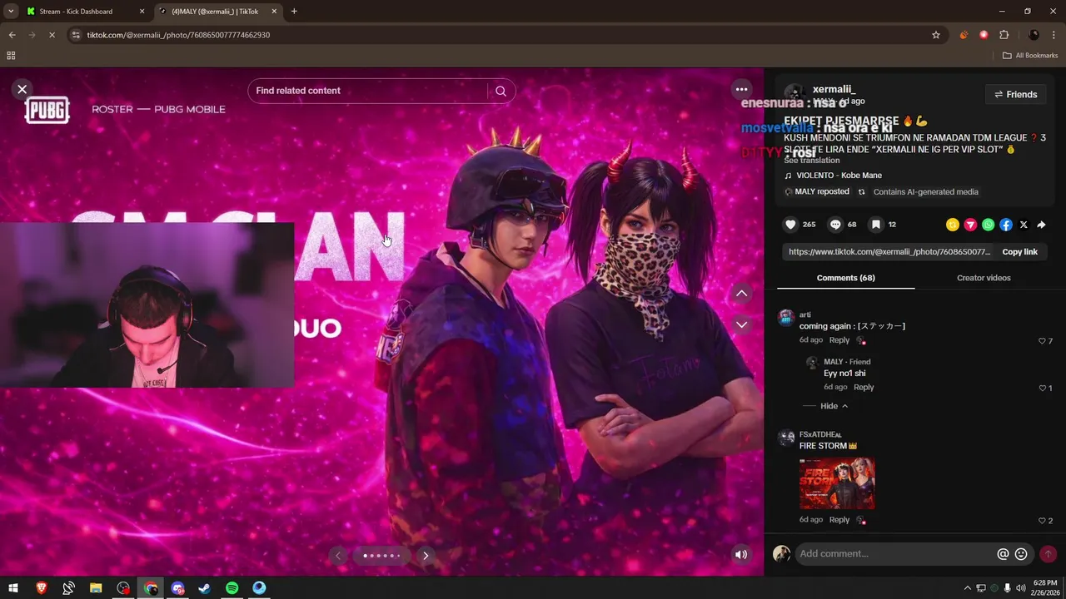Open File Explorer from taskbar
The image size is (1066, 599).
tap(96, 588)
